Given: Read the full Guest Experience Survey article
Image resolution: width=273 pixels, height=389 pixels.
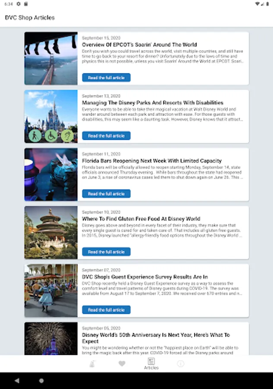Looking at the screenshot, I should (x=106, y=309).
